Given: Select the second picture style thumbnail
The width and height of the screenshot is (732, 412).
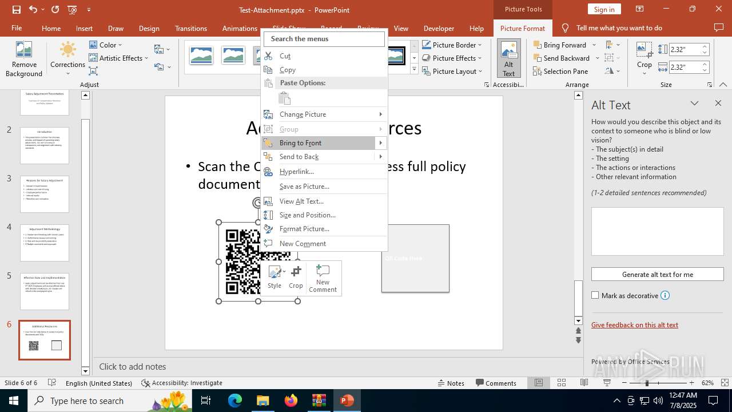Looking at the screenshot, I should pyautogui.click(x=233, y=56).
